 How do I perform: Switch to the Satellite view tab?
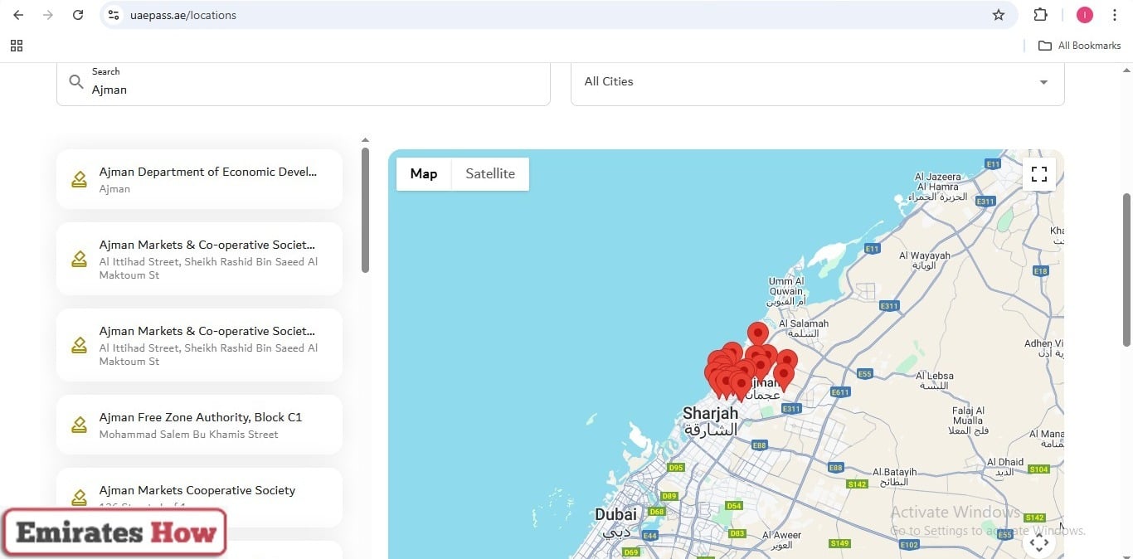click(x=490, y=174)
